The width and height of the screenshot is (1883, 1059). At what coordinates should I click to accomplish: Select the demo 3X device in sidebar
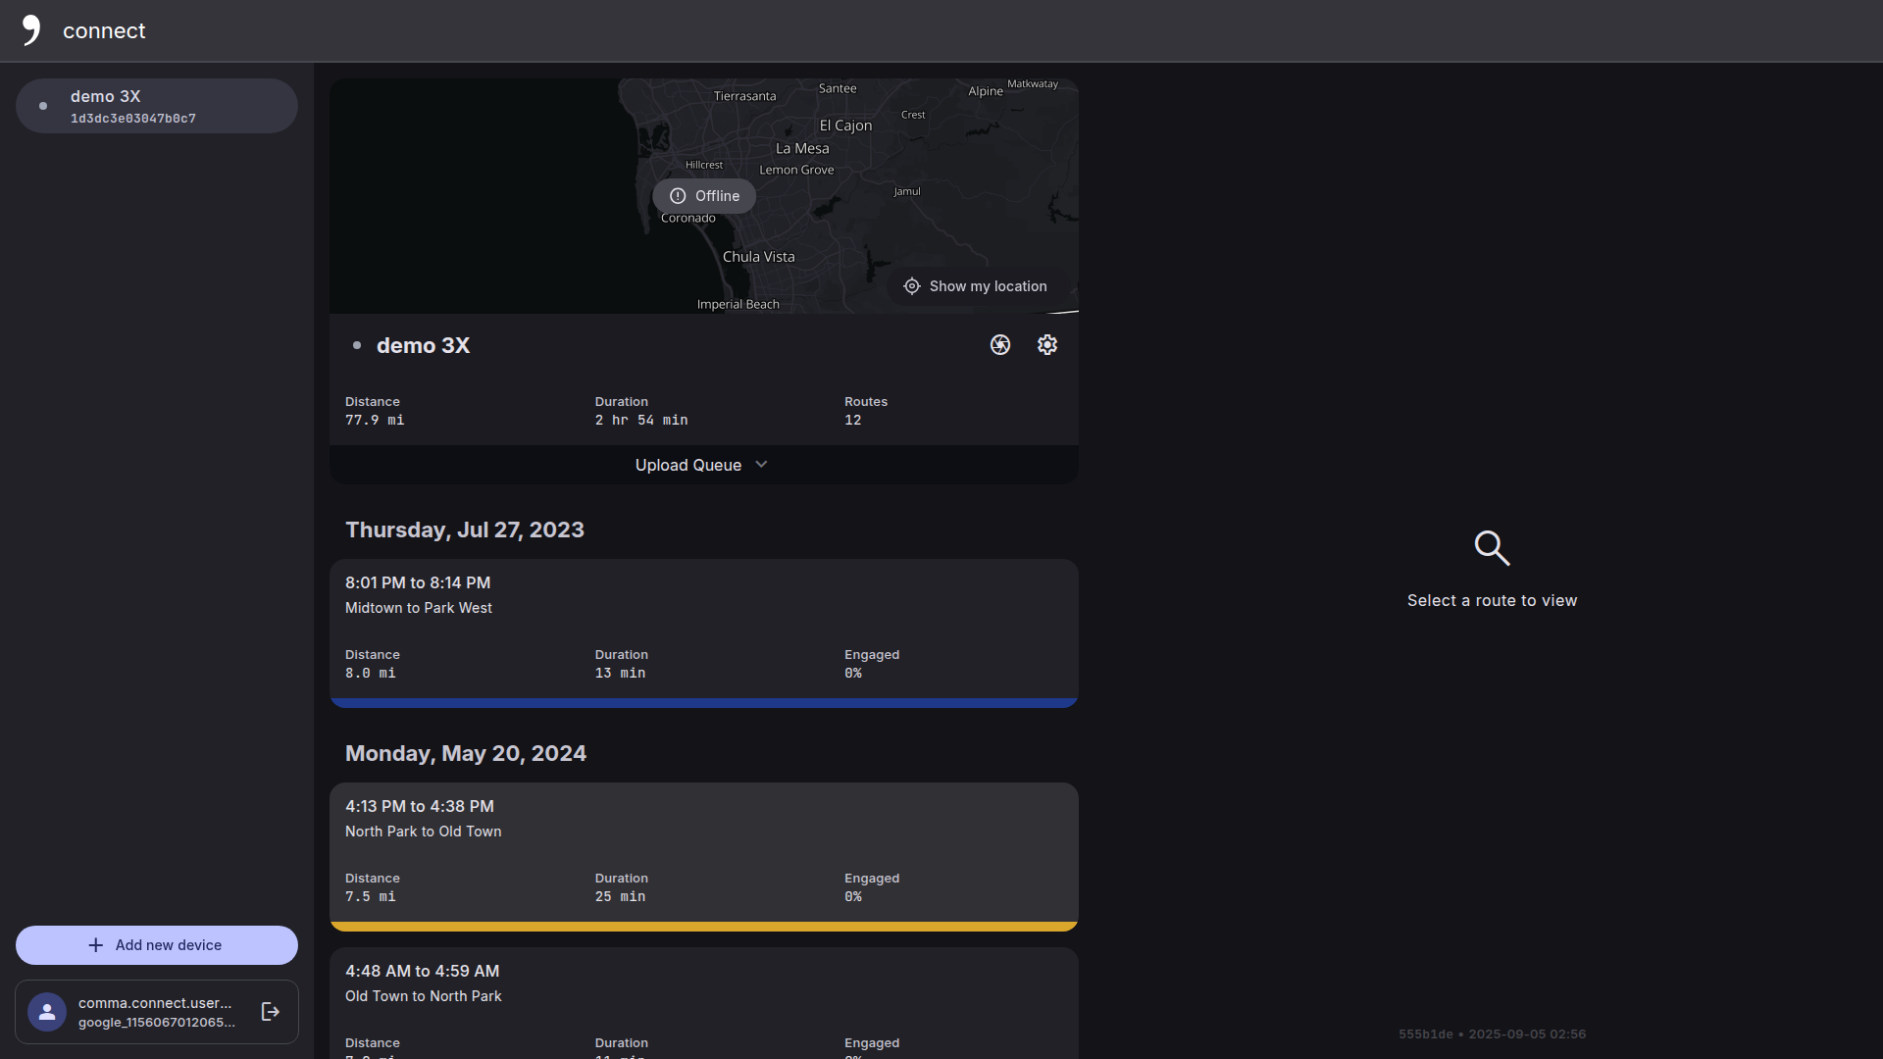pyautogui.click(x=157, y=106)
